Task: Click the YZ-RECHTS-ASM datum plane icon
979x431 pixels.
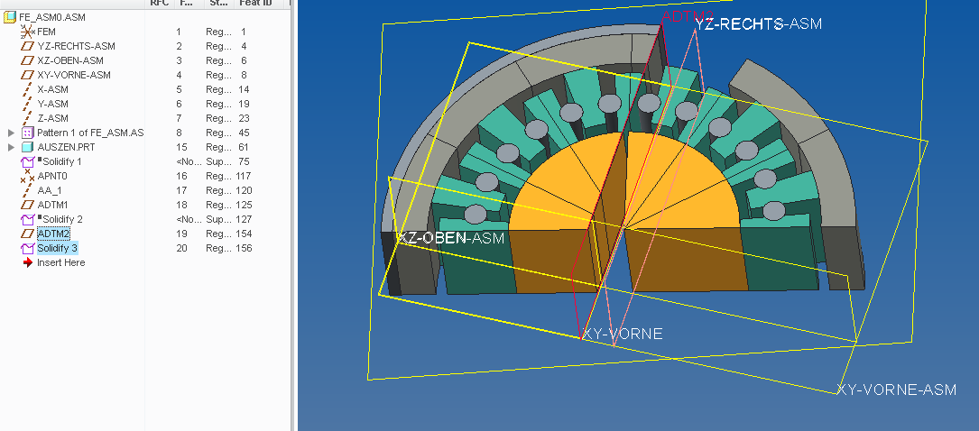Action: point(27,46)
